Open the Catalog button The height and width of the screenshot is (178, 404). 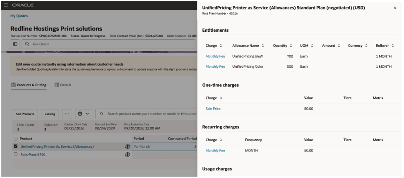click(x=50, y=114)
